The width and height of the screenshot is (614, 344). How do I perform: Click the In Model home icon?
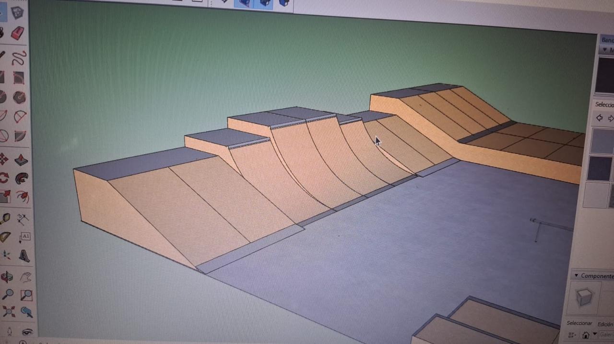586,335
